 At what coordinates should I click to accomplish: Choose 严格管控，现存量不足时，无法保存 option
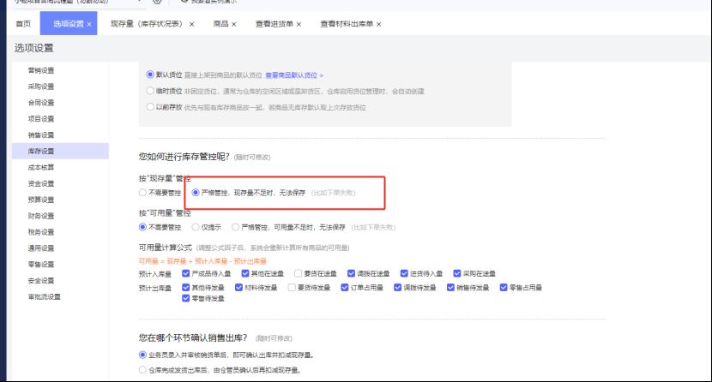pos(196,193)
